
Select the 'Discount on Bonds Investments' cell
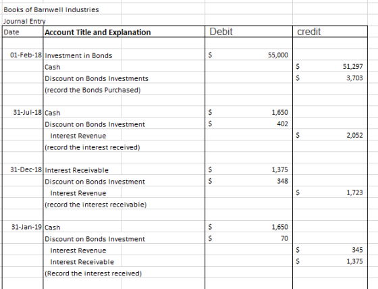tap(97, 78)
